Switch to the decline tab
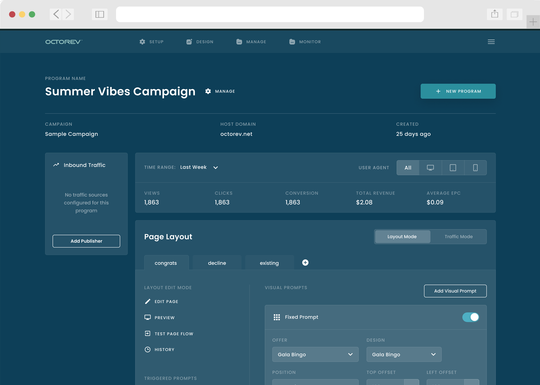The width and height of the screenshot is (540, 385). pyautogui.click(x=217, y=263)
